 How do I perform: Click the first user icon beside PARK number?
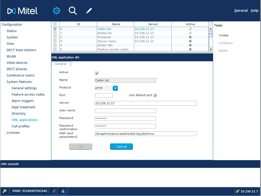[54, 191]
